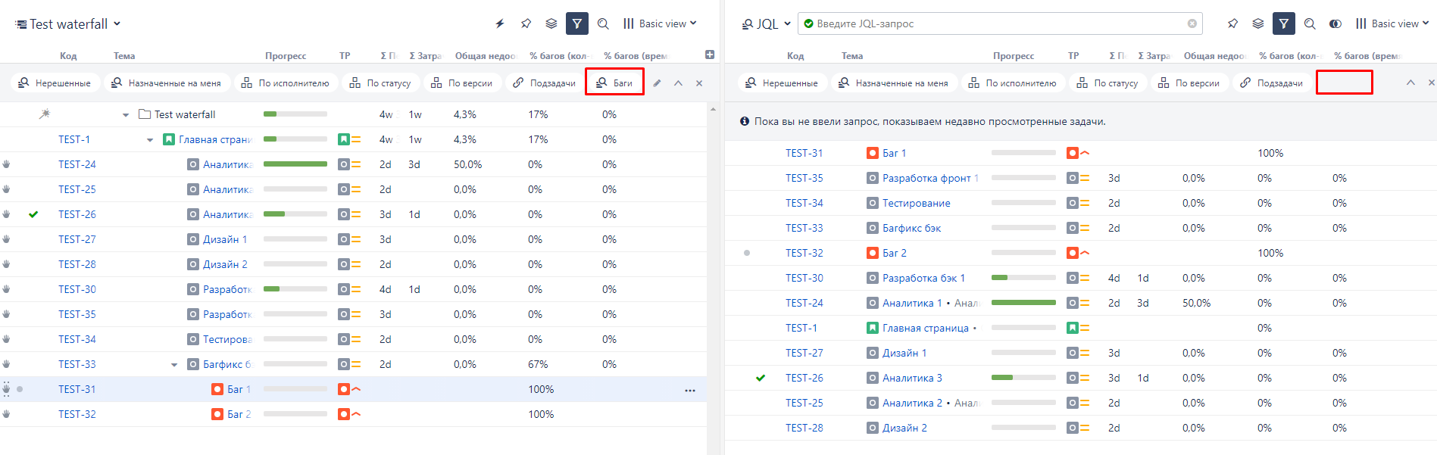
Task: Toggle Подзадачи quick transformation in left panel
Action: (x=545, y=83)
